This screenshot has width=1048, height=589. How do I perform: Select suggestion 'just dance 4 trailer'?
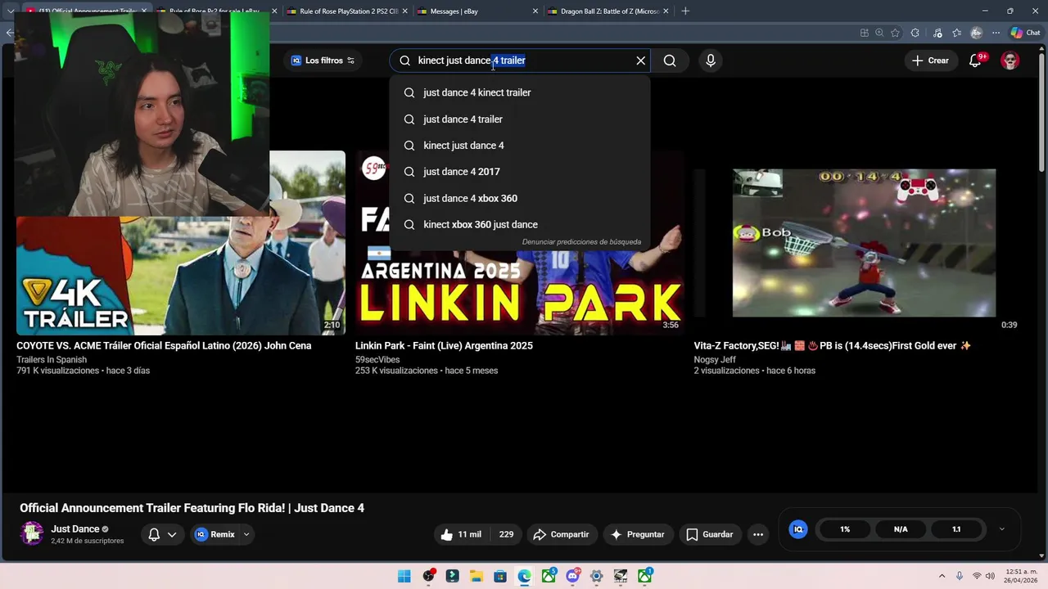(520, 119)
